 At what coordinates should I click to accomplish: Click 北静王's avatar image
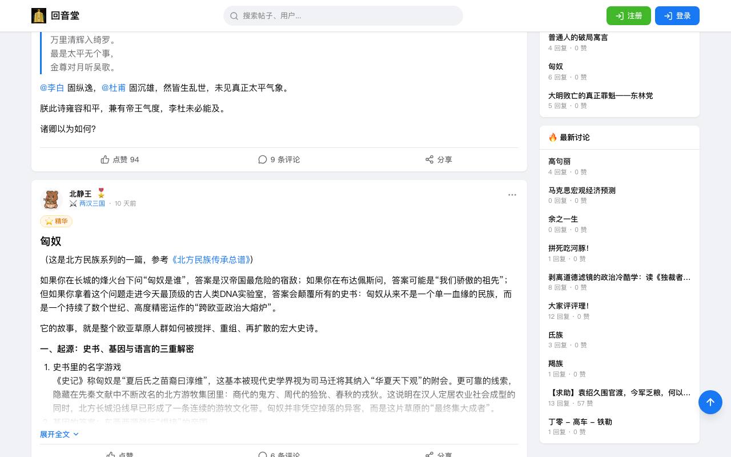click(x=51, y=199)
